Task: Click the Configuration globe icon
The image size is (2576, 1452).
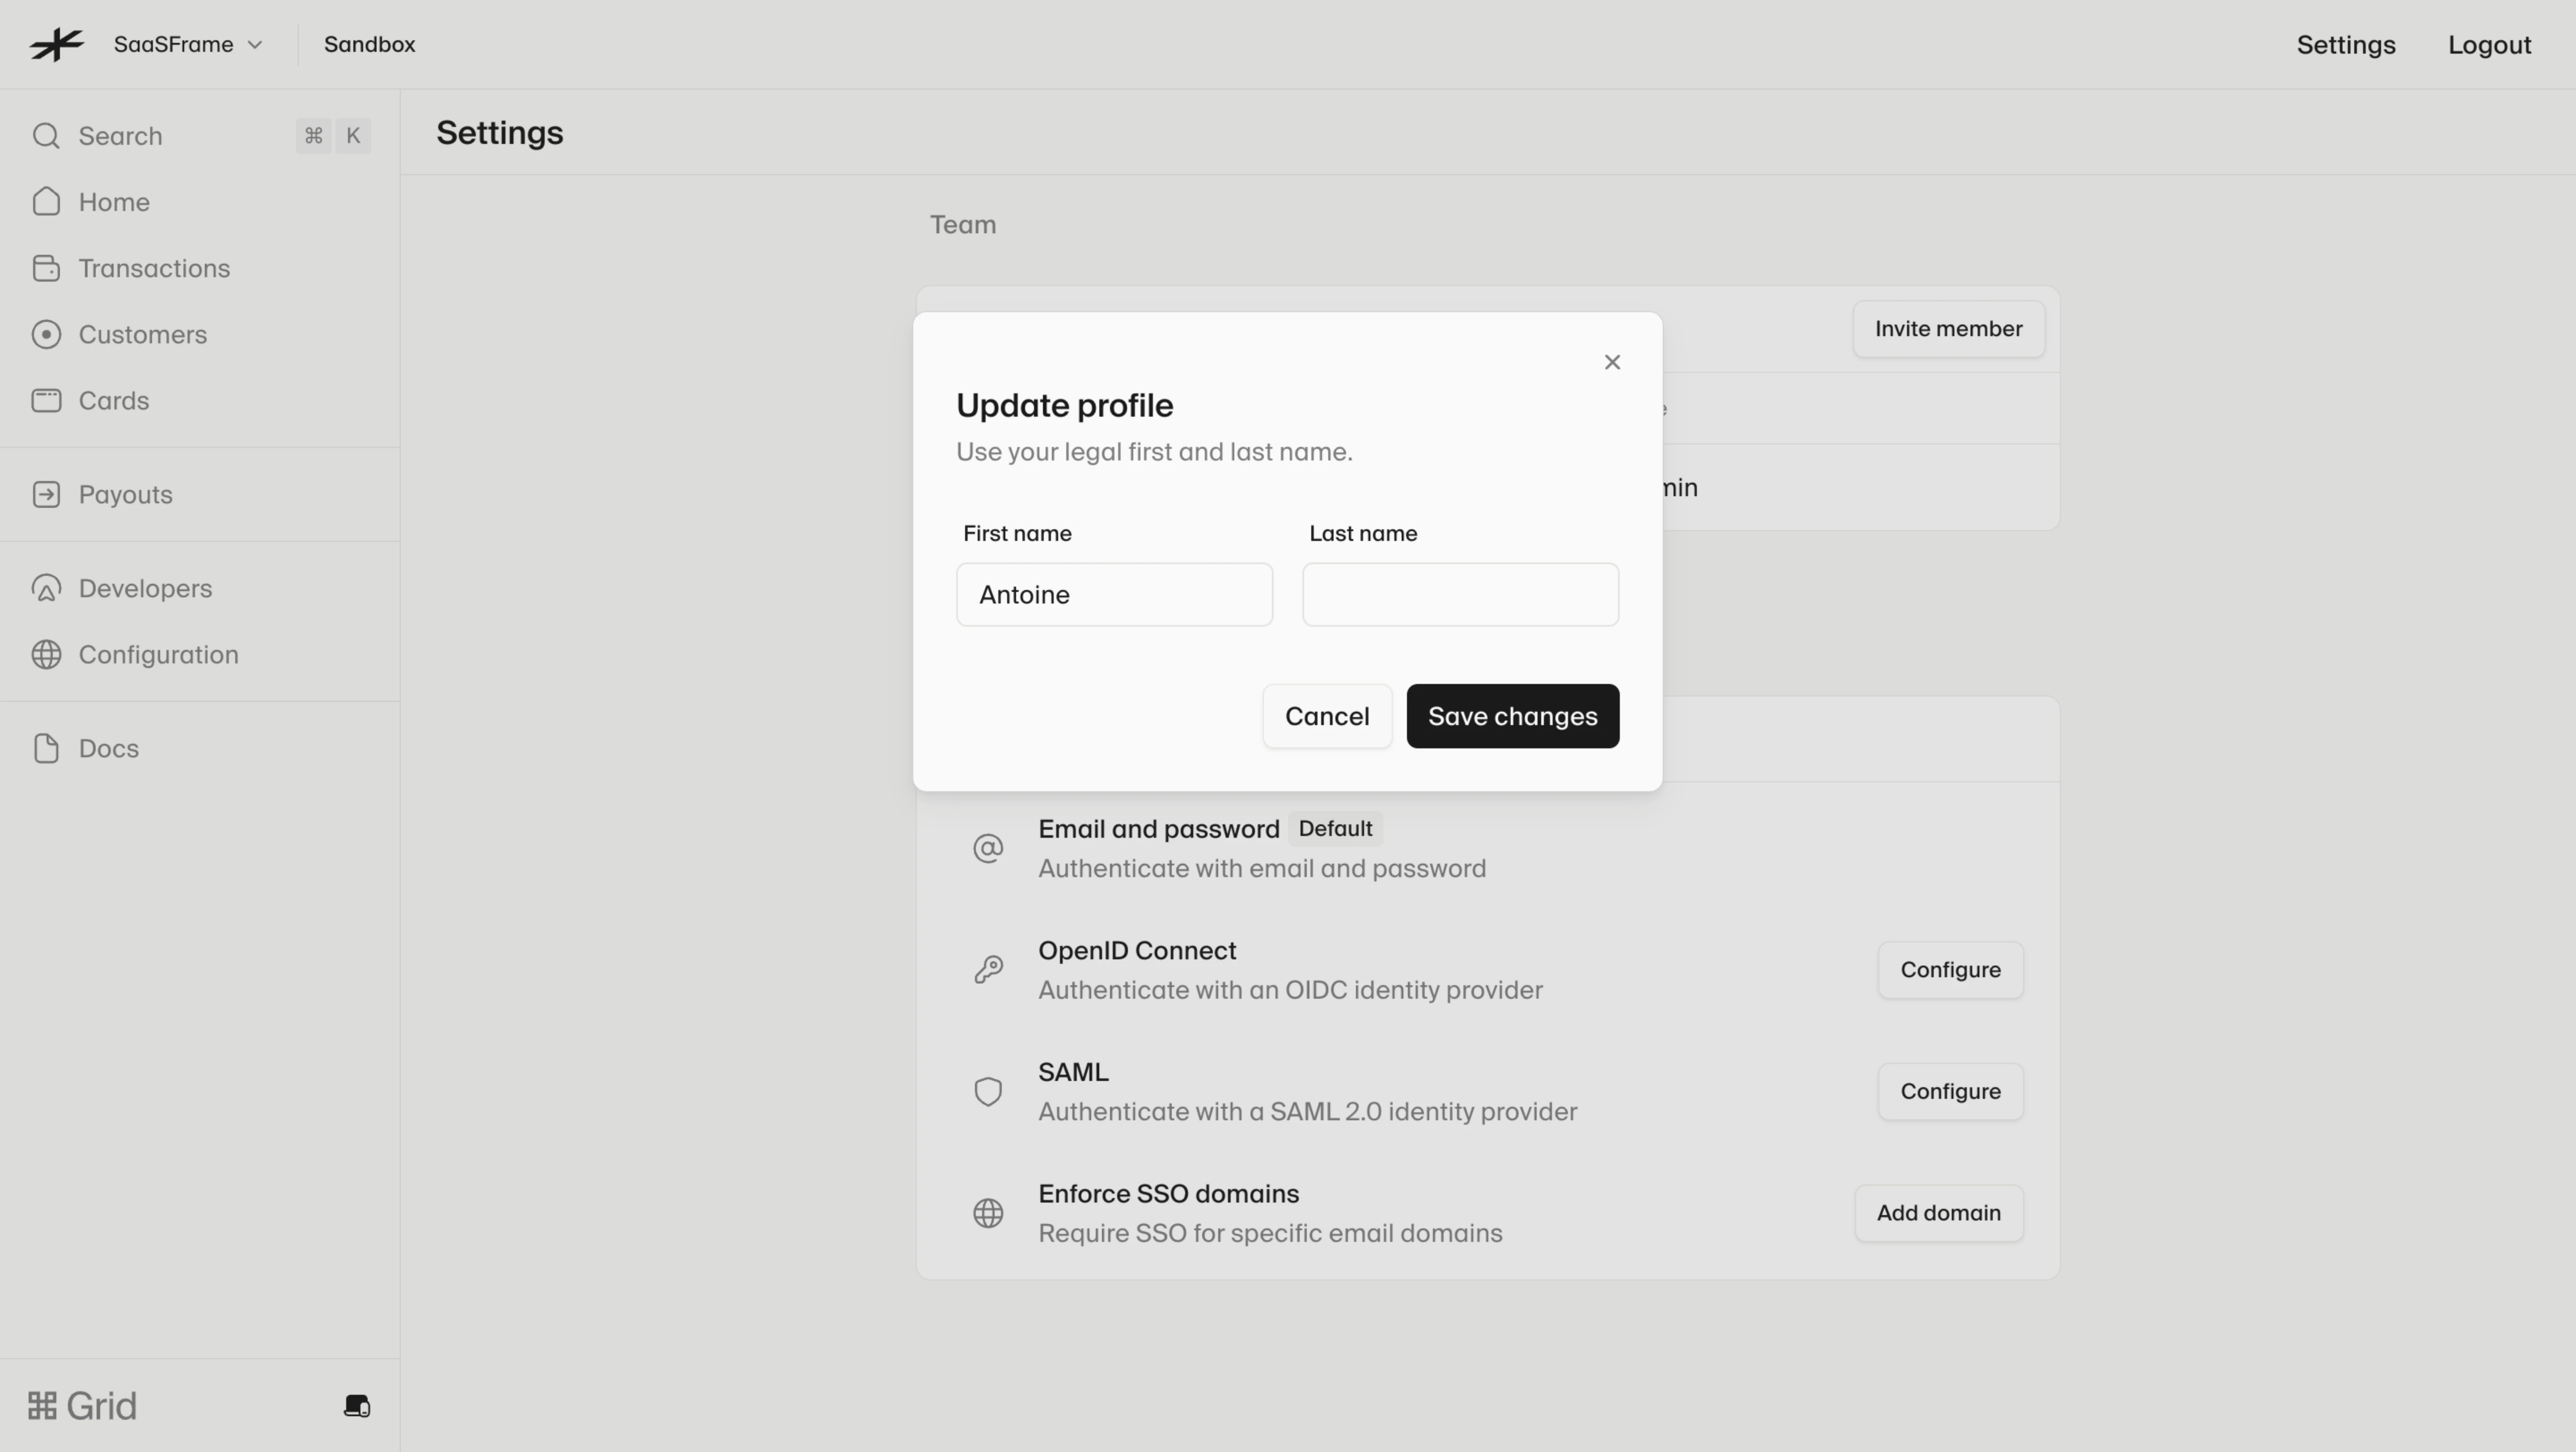Action: tap(46, 654)
